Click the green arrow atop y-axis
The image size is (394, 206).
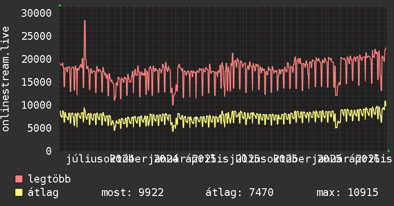pyautogui.click(x=60, y=5)
